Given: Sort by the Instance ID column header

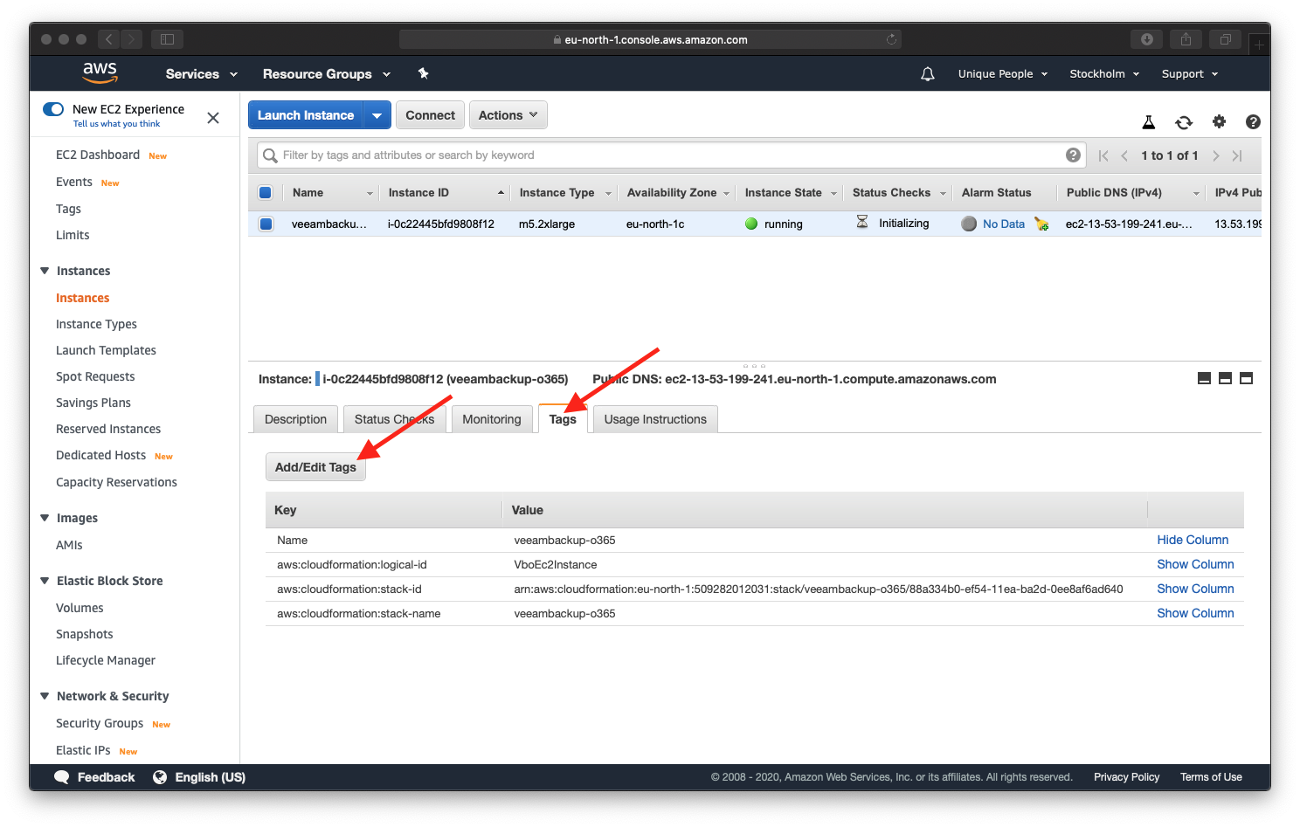Looking at the screenshot, I should (418, 193).
